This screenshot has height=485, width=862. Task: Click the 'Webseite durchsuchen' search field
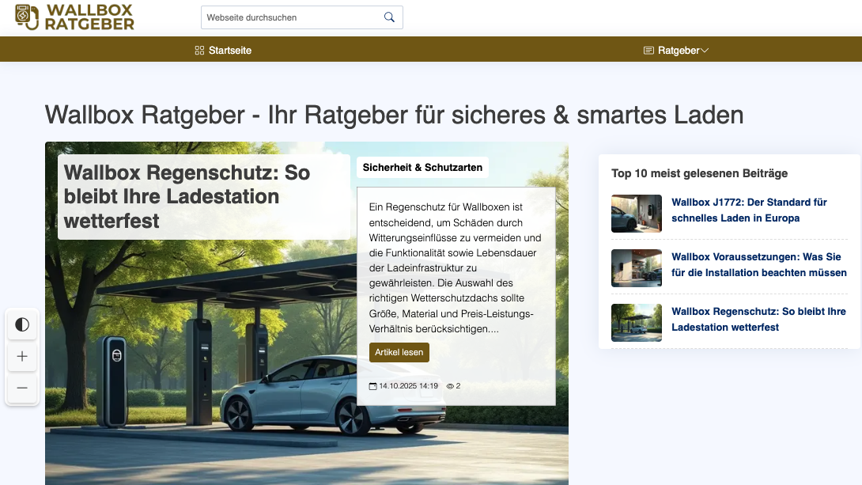click(291, 17)
